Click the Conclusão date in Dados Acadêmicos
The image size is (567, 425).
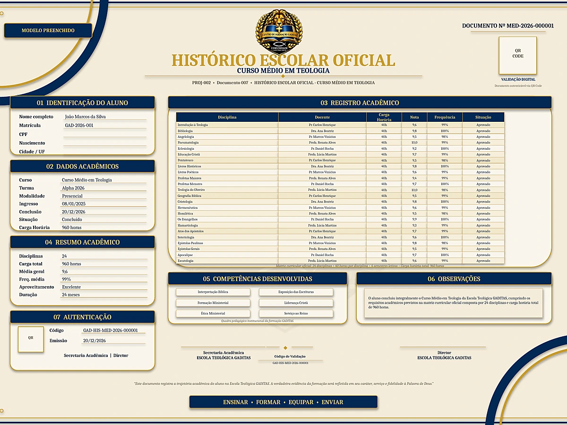pyautogui.click(x=74, y=212)
